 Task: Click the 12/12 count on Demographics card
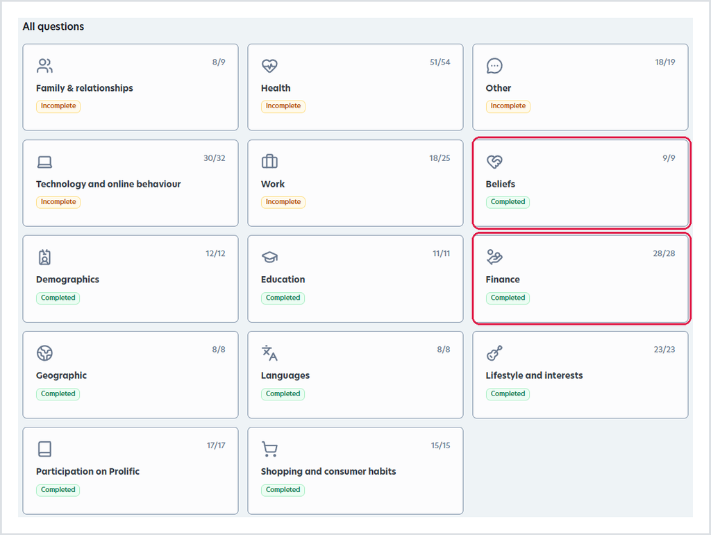pyautogui.click(x=215, y=254)
